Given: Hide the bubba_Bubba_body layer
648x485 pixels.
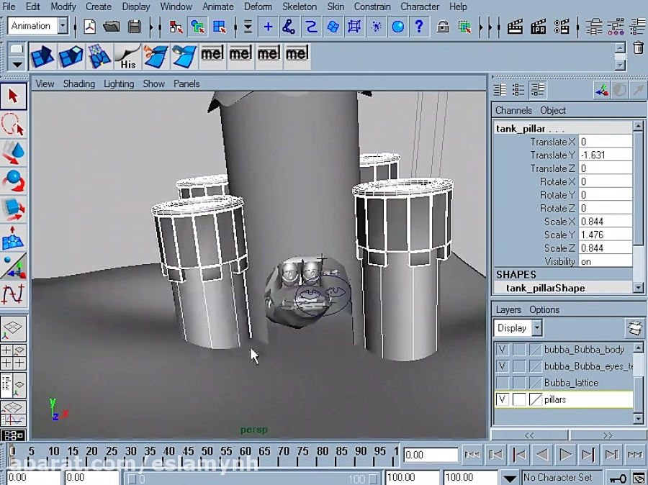Looking at the screenshot, I should (502, 349).
